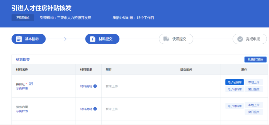Select 本地上传 in the 劳务合同 row
269x125 pixels.
(254, 105)
